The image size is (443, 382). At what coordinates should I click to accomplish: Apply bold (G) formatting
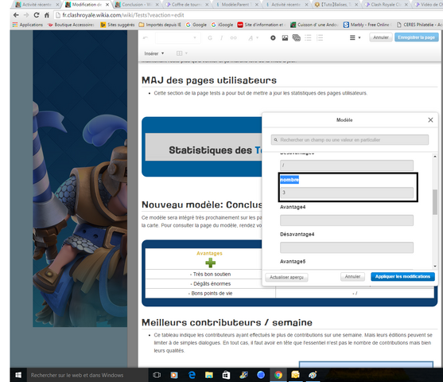pos(210,38)
